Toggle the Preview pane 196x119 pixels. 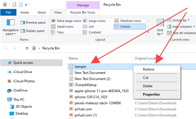[33, 23]
